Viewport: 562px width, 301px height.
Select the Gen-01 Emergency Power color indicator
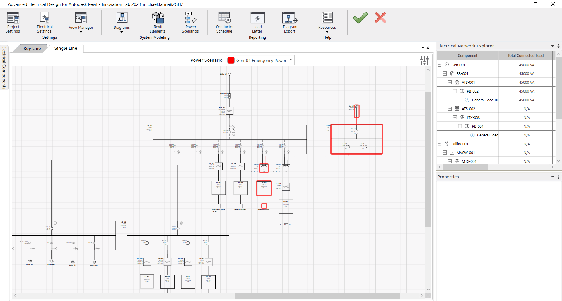click(230, 60)
